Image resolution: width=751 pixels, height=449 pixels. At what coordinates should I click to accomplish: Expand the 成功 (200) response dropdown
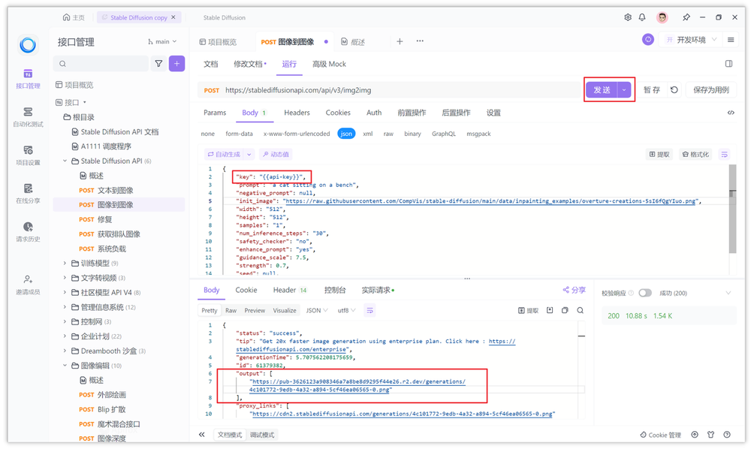tap(726, 293)
